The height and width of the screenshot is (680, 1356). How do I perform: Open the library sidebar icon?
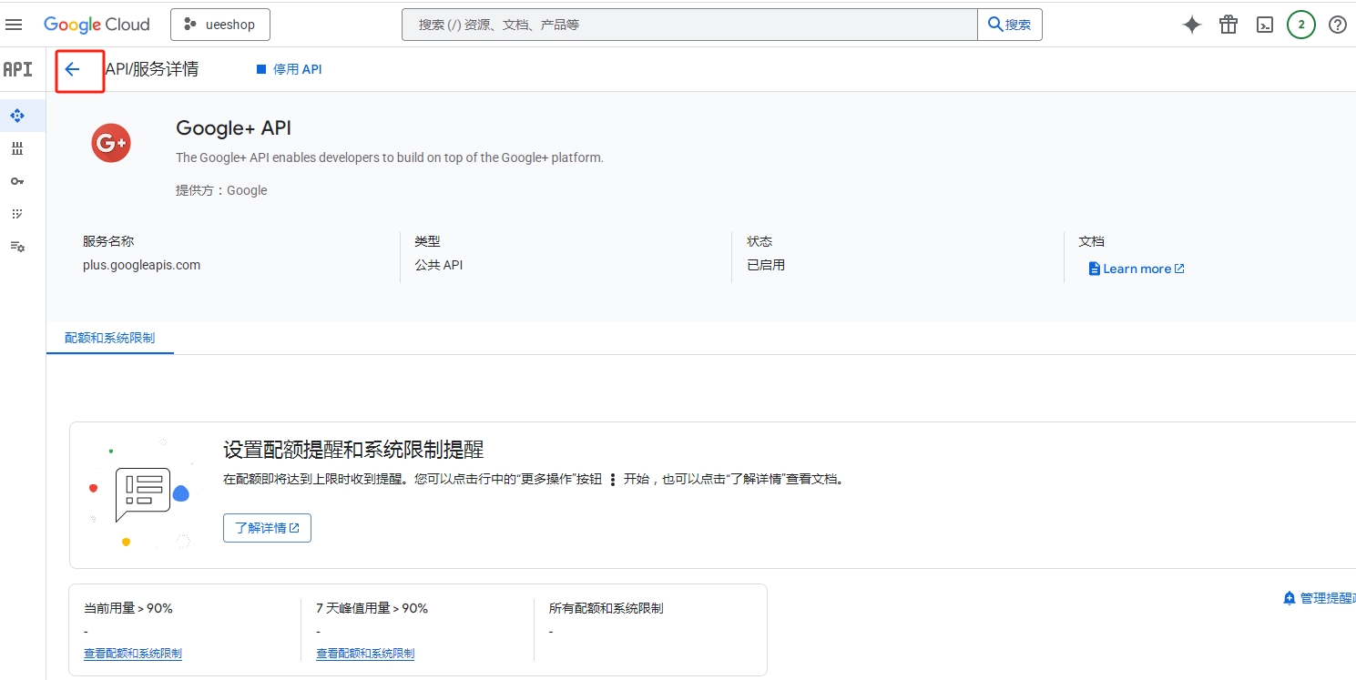click(x=17, y=148)
